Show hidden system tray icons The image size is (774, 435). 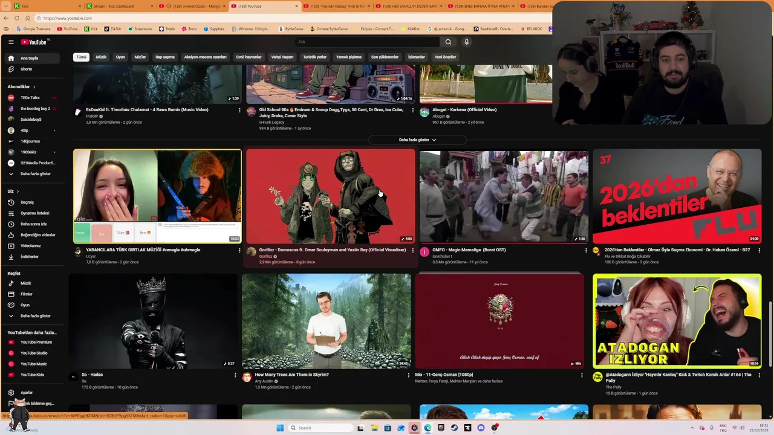click(692, 428)
